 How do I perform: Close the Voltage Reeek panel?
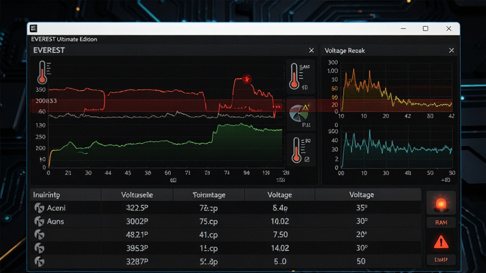(x=451, y=50)
